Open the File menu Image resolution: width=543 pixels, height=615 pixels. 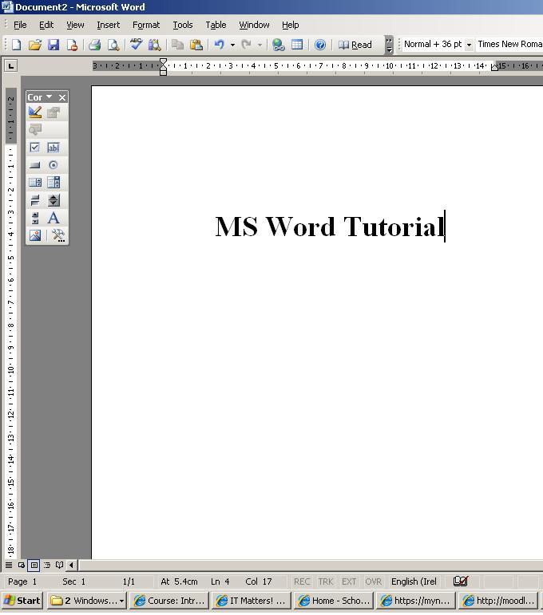[20, 25]
